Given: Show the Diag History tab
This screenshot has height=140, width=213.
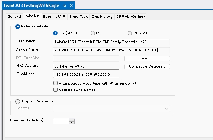Looking at the screenshot, I should 102,17.
